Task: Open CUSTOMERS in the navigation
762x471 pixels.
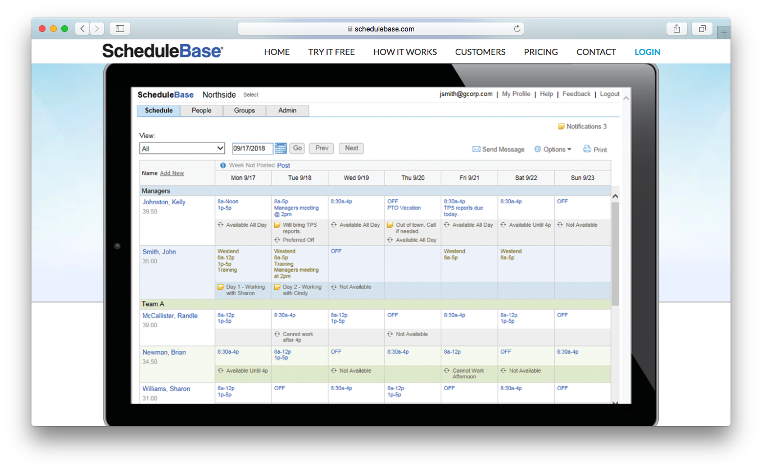Action: (x=480, y=52)
